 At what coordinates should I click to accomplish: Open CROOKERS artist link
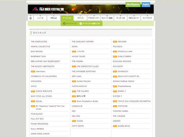click(x=36, y=81)
